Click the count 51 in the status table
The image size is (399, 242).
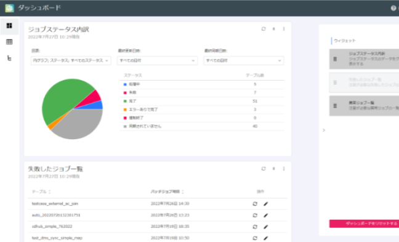pyautogui.click(x=255, y=101)
